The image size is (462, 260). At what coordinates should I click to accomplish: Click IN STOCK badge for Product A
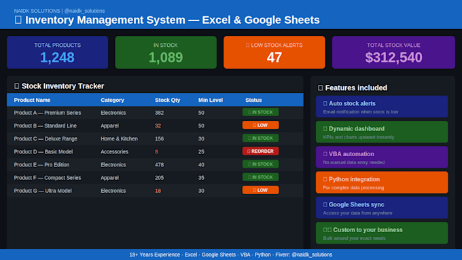tap(260, 112)
